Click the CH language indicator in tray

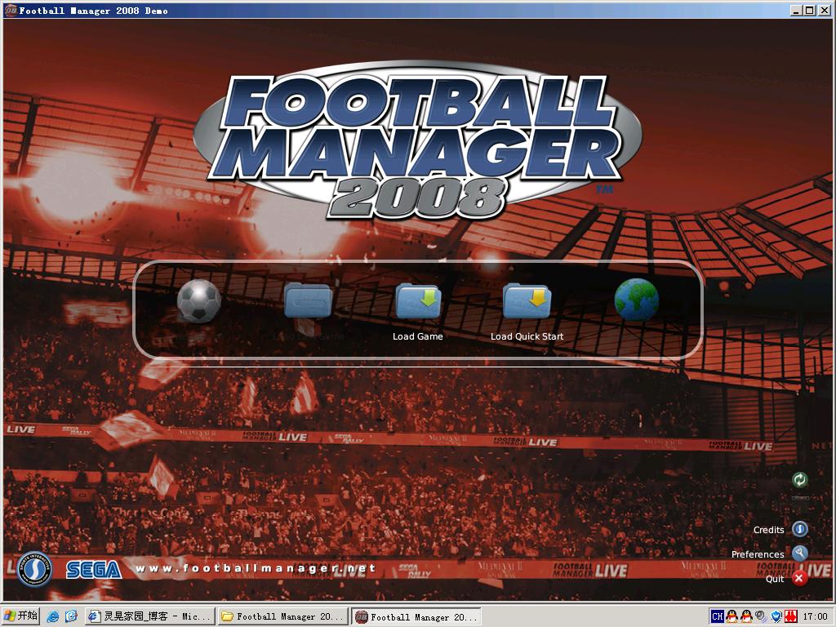click(x=717, y=616)
